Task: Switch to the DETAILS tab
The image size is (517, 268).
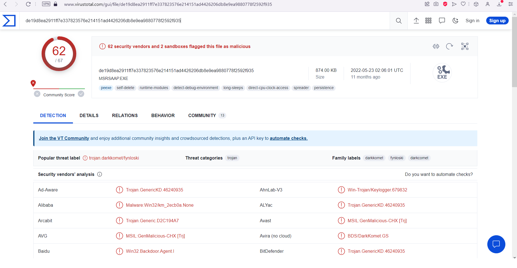Action: coord(89,115)
